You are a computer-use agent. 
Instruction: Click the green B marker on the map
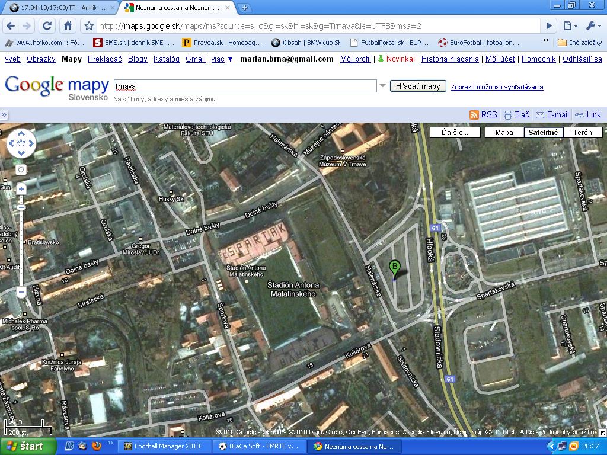[x=394, y=268]
